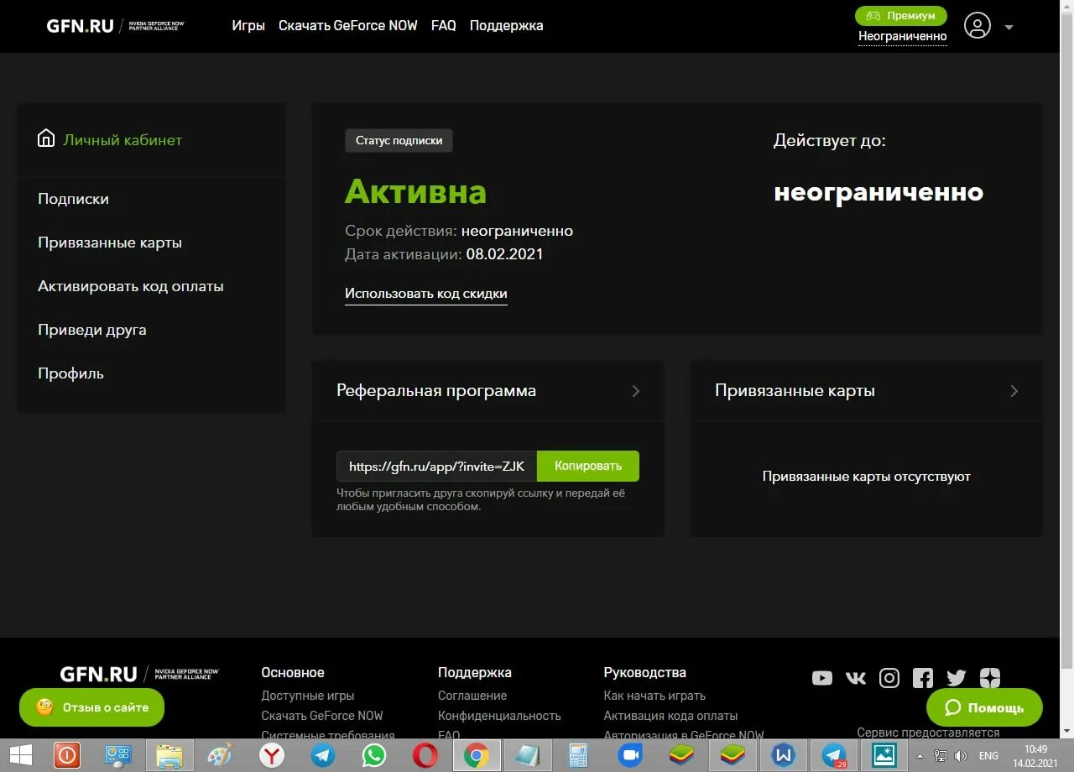
Task: Click the Копировать button
Action: [588, 467]
